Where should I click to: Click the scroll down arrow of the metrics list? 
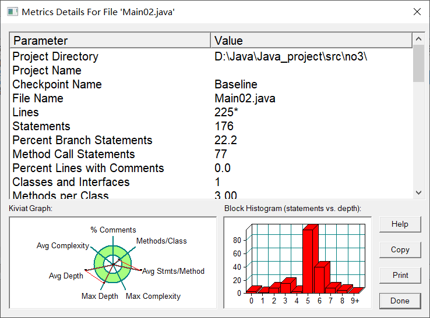click(418, 192)
